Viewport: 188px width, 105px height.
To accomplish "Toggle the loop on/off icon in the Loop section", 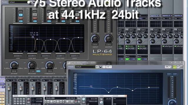I will [83, 99].
